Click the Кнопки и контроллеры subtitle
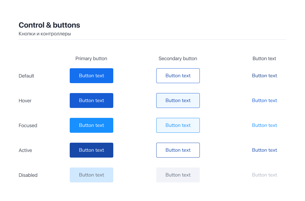305x201 pixels. point(45,34)
